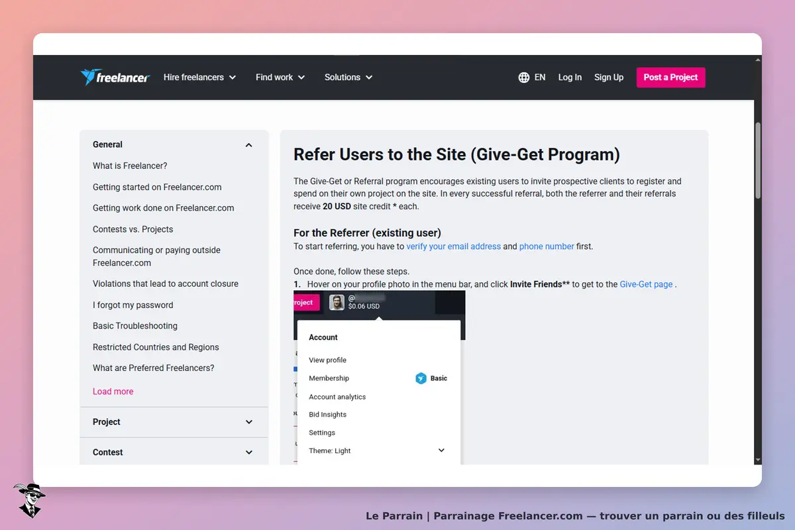This screenshot has height=530, width=795.
Task: Open 'I forgot my password' article
Action: [x=132, y=305]
